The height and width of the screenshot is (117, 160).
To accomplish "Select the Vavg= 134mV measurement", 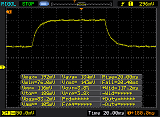I will (x=79, y=77).
